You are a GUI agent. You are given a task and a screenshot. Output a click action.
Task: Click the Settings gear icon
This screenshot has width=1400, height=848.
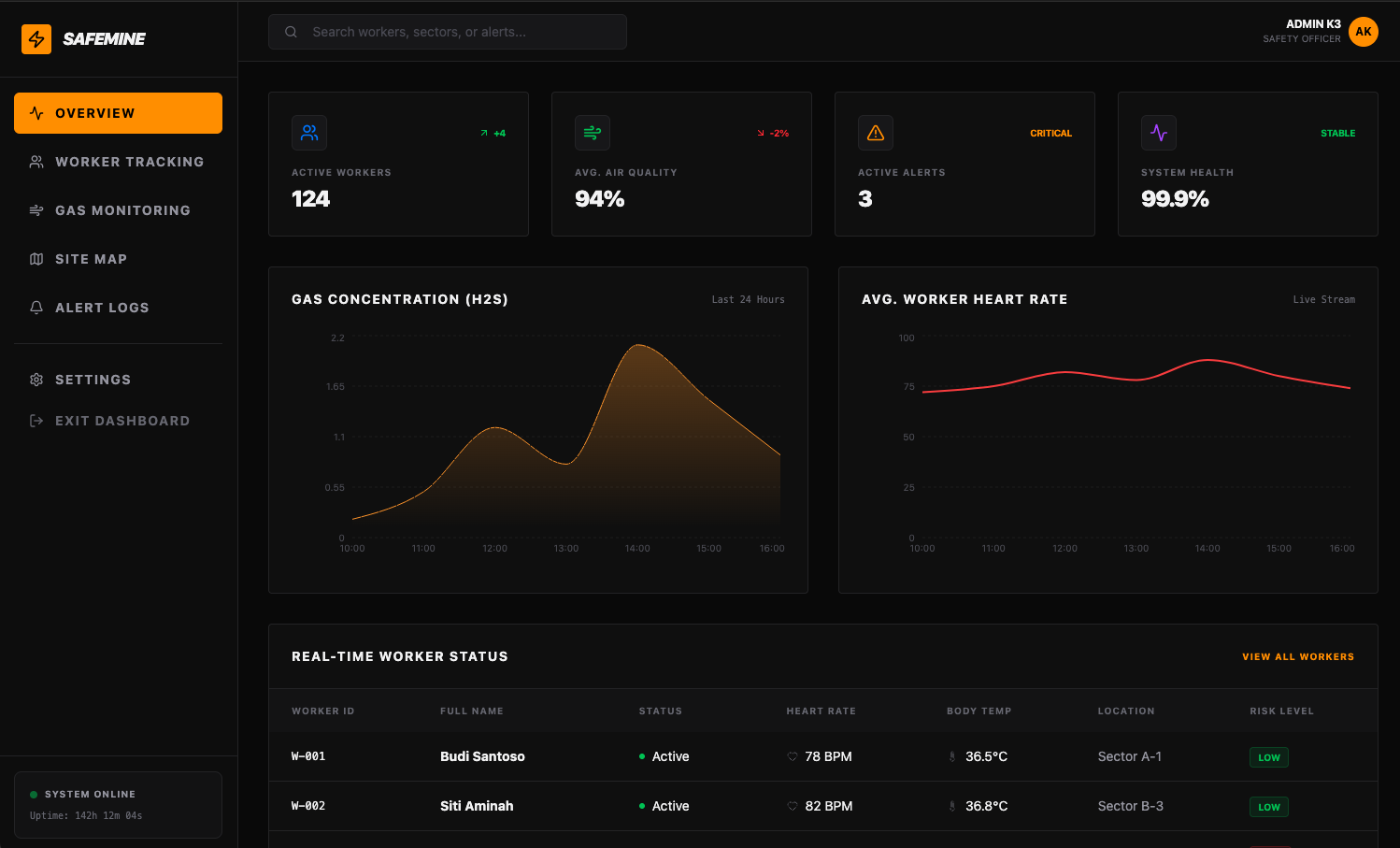click(36, 379)
